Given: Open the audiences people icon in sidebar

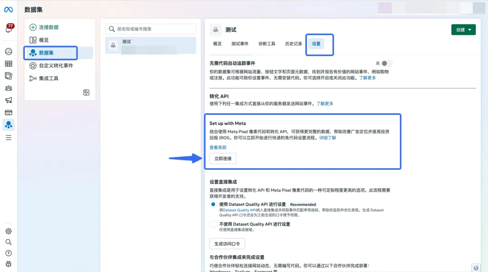Looking at the screenshot, I should click(9, 88).
